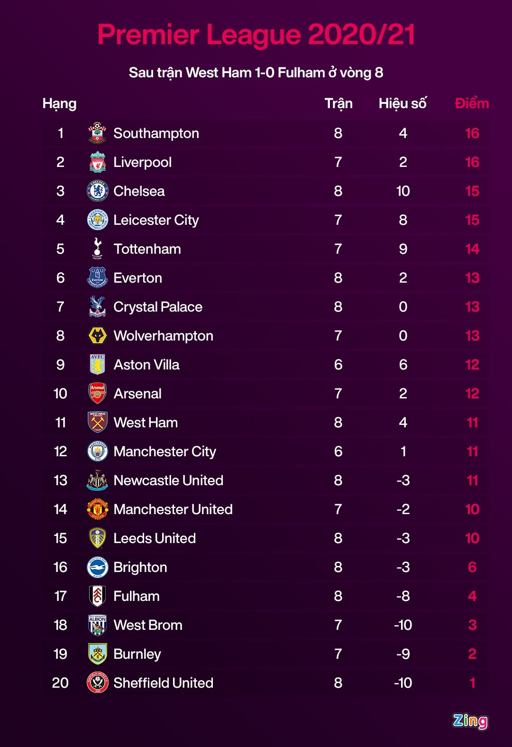Click the Hạng column header
The height and width of the screenshot is (747, 512).
point(59,104)
